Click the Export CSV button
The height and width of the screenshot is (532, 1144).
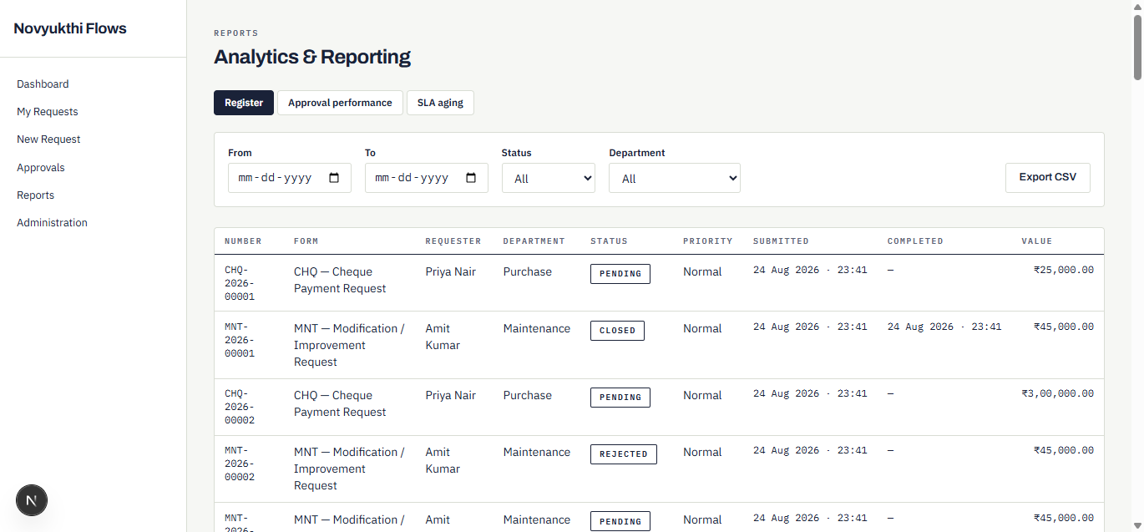(1048, 177)
